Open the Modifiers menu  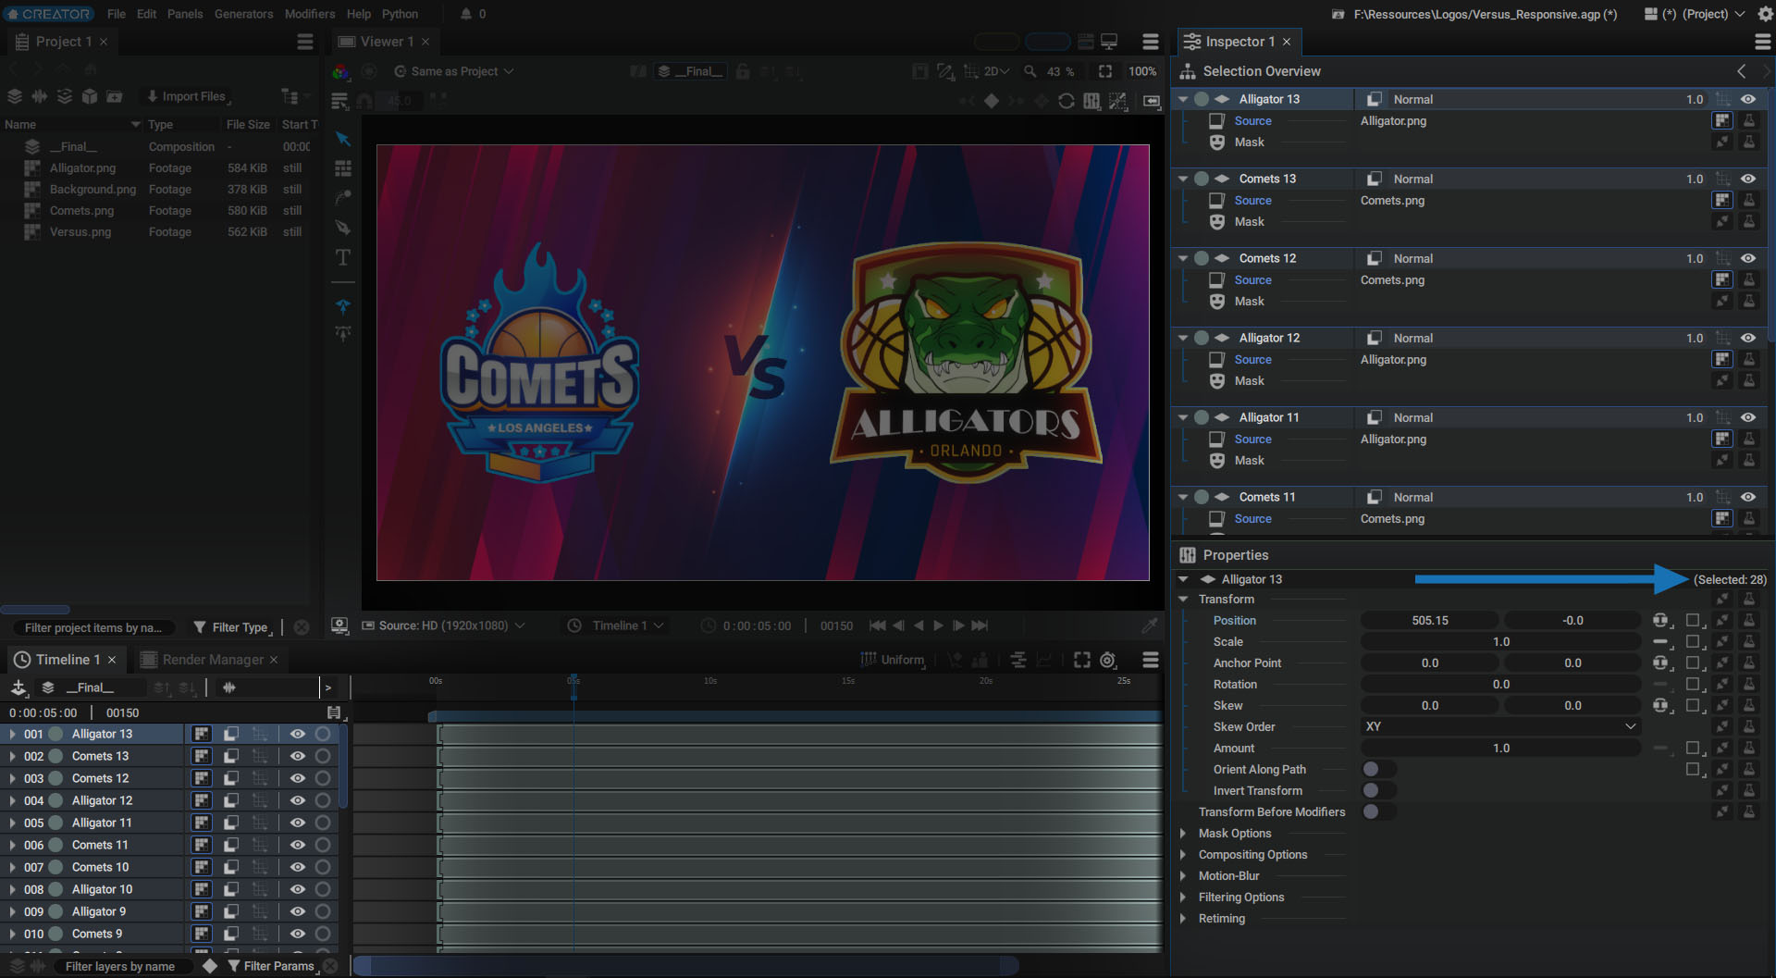tap(310, 14)
